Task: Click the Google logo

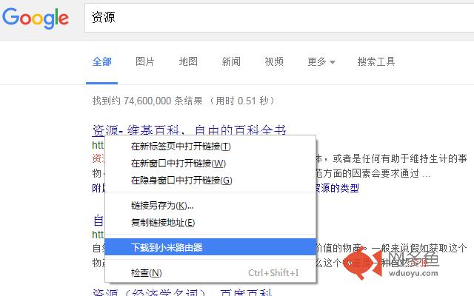Action: 36,18
